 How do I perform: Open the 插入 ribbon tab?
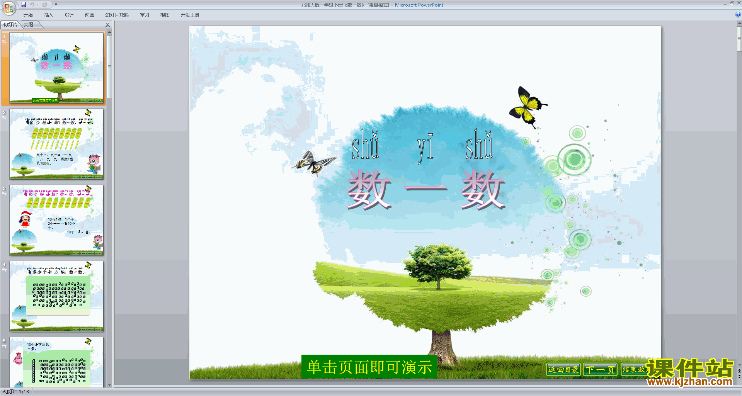click(48, 15)
